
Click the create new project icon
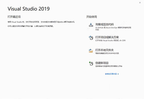(91, 64)
